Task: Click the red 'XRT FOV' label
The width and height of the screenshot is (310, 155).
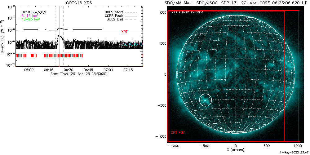Action: (x=178, y=132)
